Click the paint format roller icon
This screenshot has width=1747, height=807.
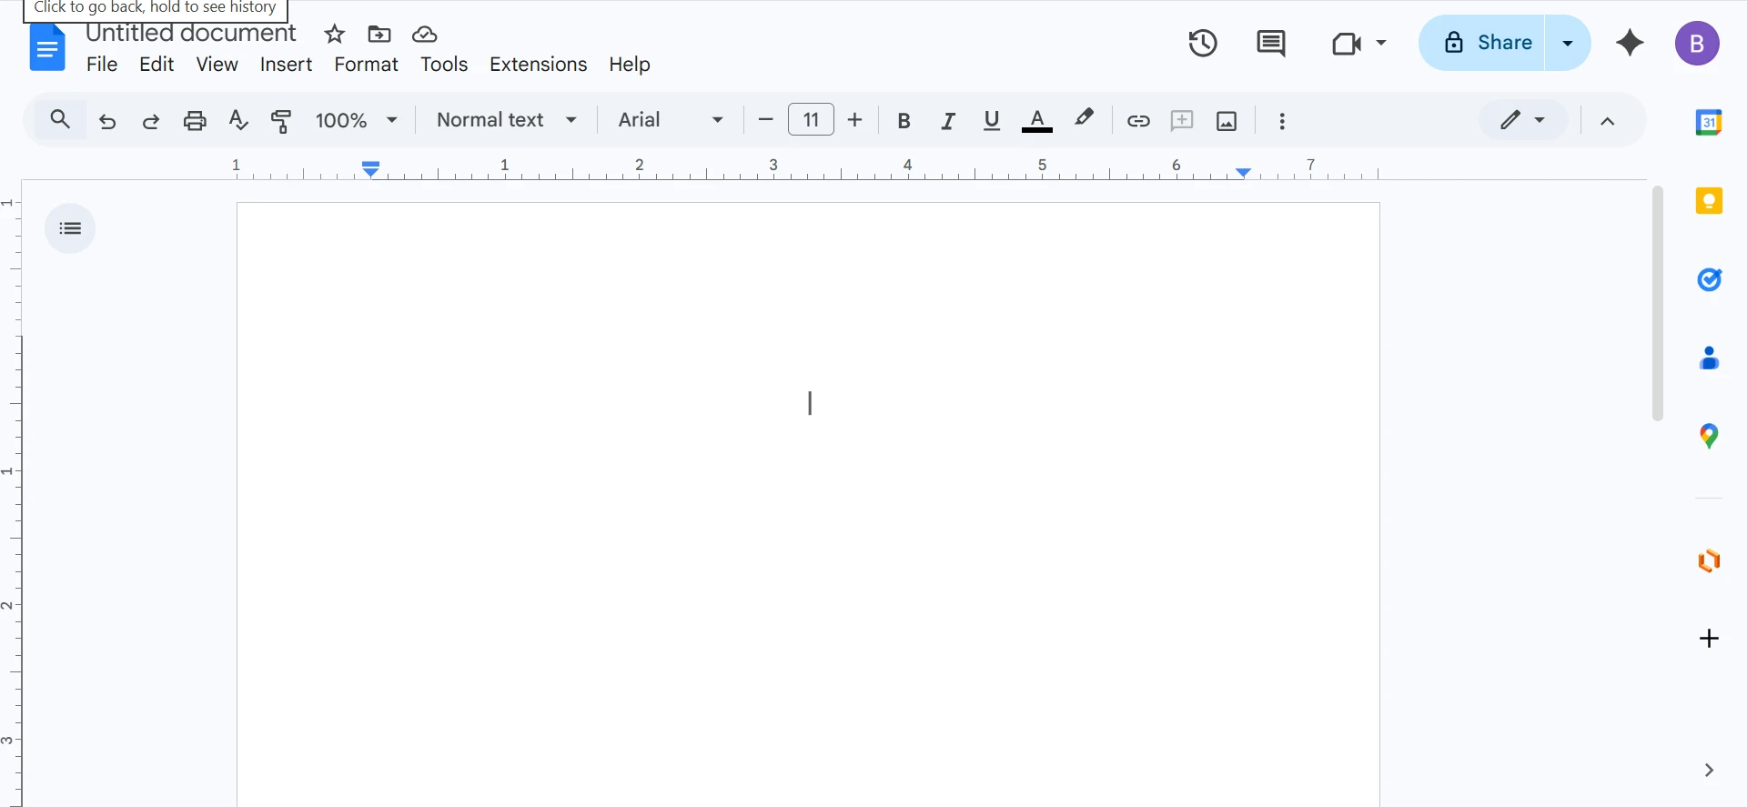(x=282, y=120)
